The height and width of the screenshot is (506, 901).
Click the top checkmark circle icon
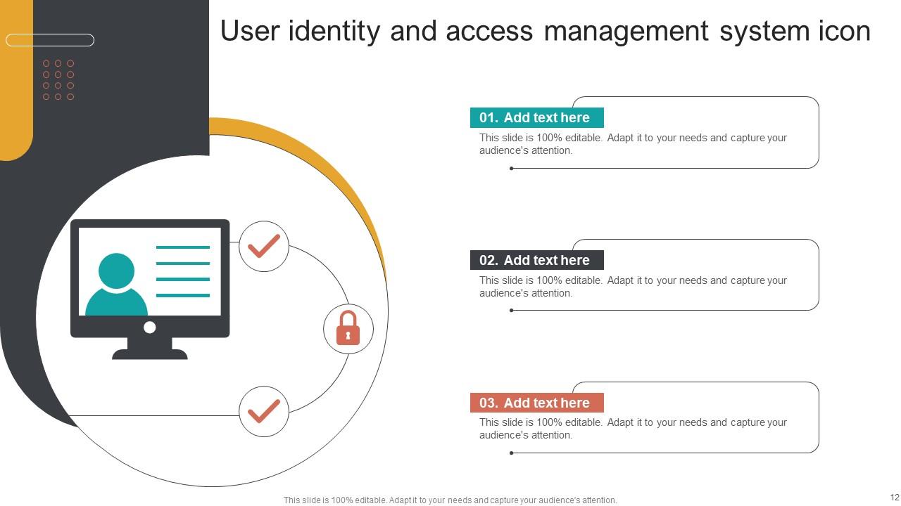click(263, 247)
